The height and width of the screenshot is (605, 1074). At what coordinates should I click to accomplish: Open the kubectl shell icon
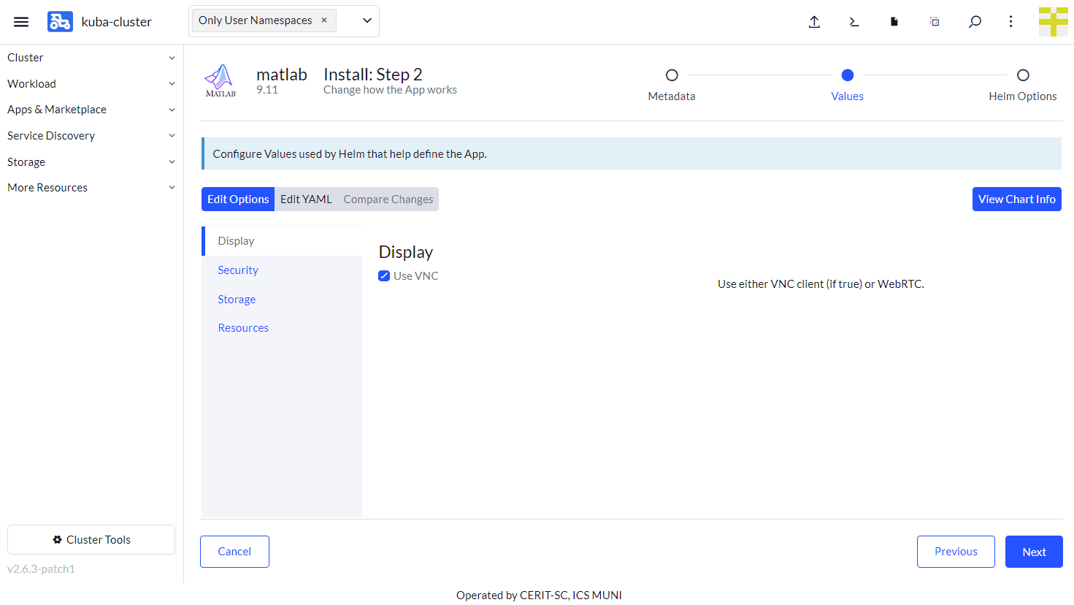click(x=854, y=22)
